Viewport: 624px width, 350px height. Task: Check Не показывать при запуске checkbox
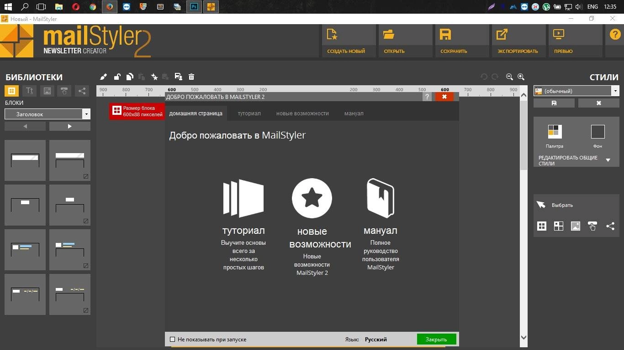[x=173, y=339]
